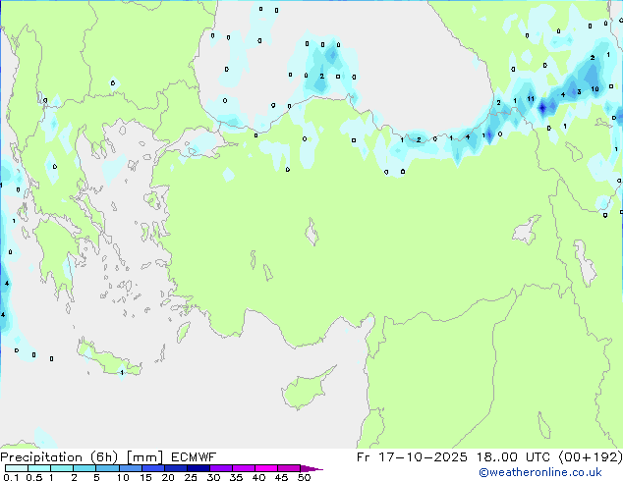Click the 20–25 mm dark blue legend box
This screenshot has width=623, height=481.
click(x=175, y=468)
